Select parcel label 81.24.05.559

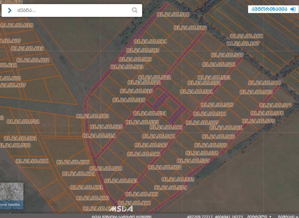pyautogui.click(x=211, y=146)
